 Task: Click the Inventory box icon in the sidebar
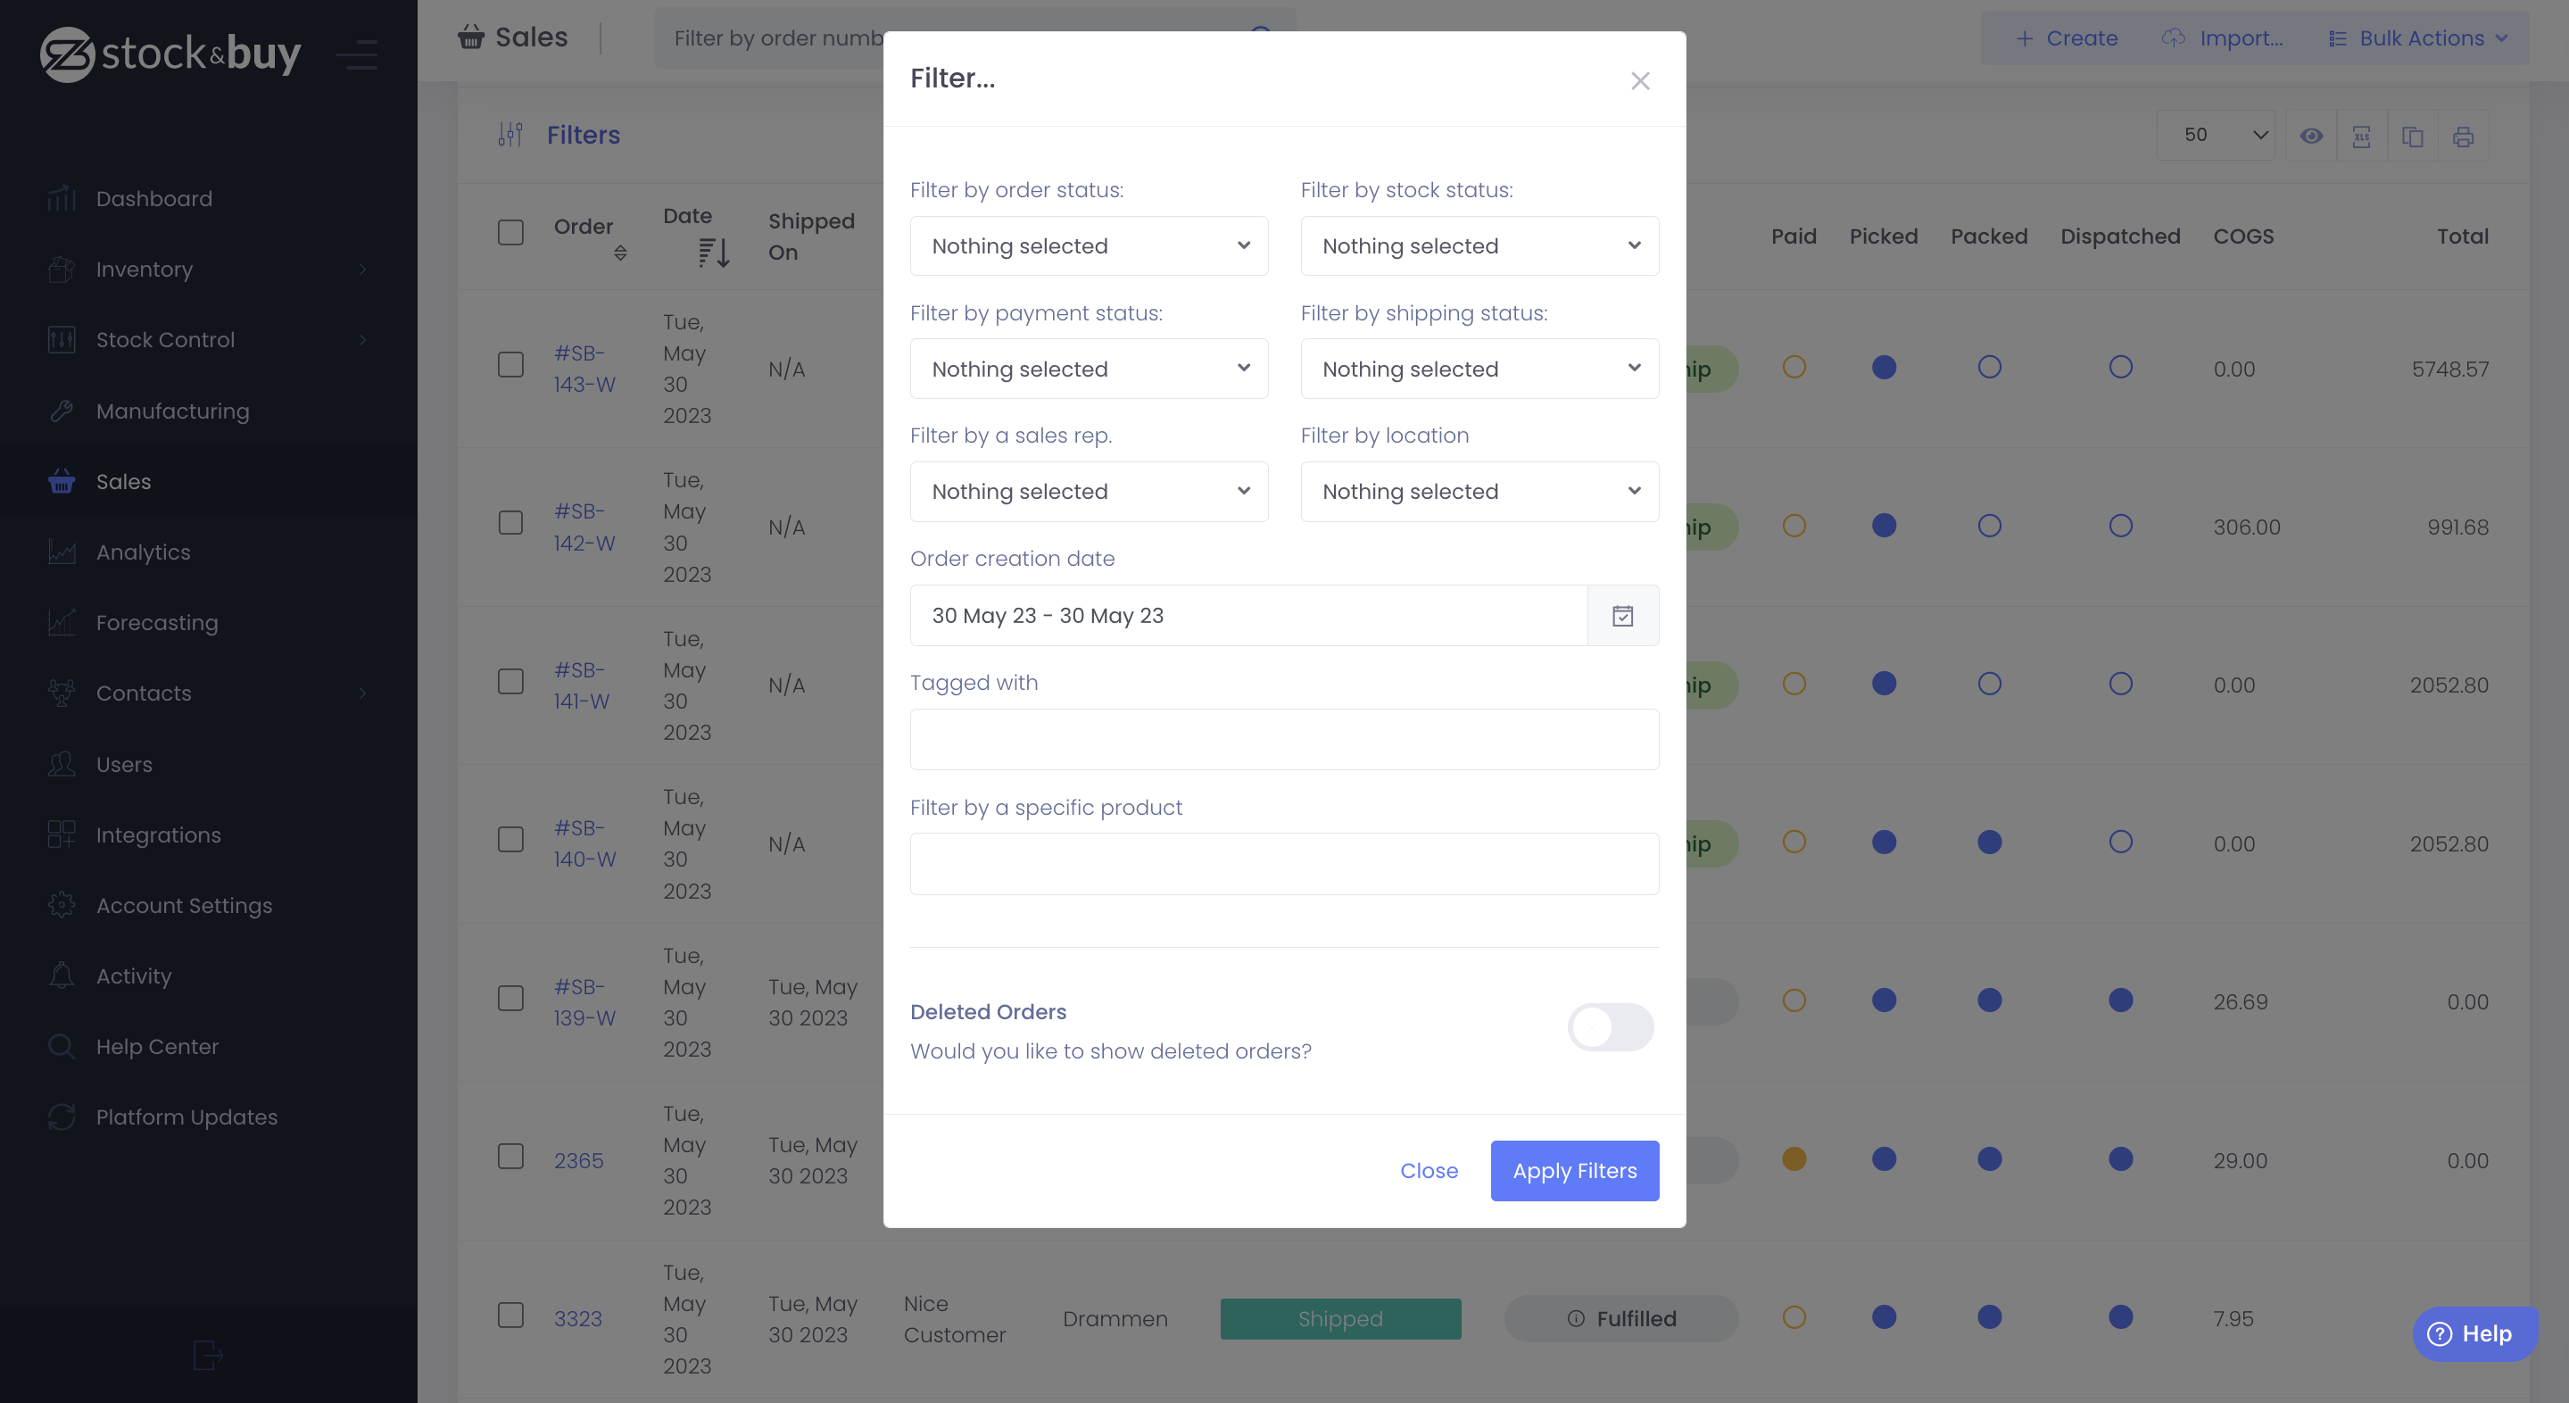(62, 270)
